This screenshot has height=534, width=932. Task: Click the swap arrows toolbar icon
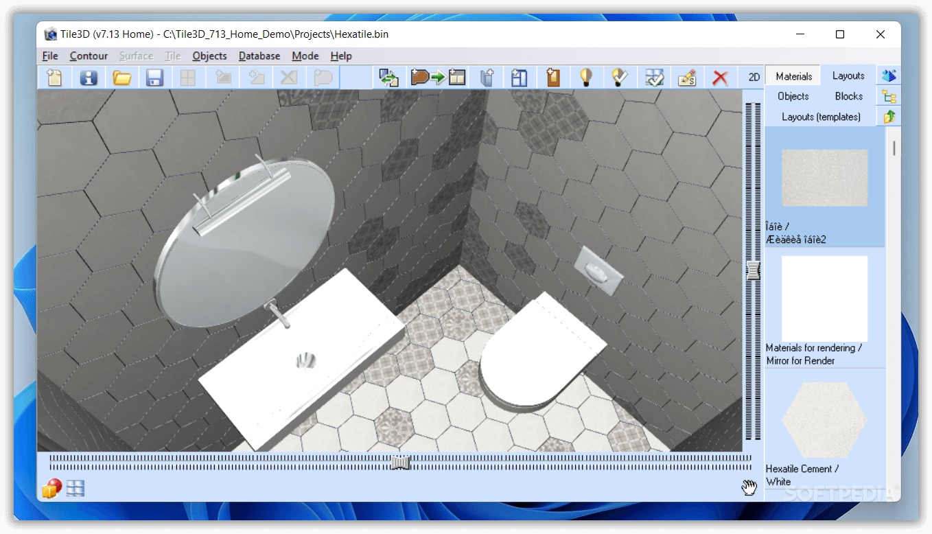tap(389, 78)
